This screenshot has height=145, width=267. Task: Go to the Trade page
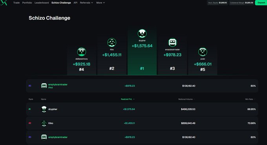16,3
